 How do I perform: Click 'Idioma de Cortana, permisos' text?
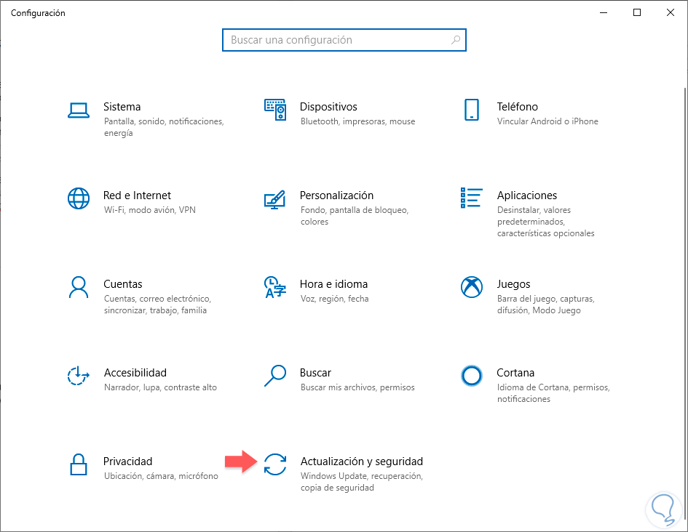(x=553, y=387)
